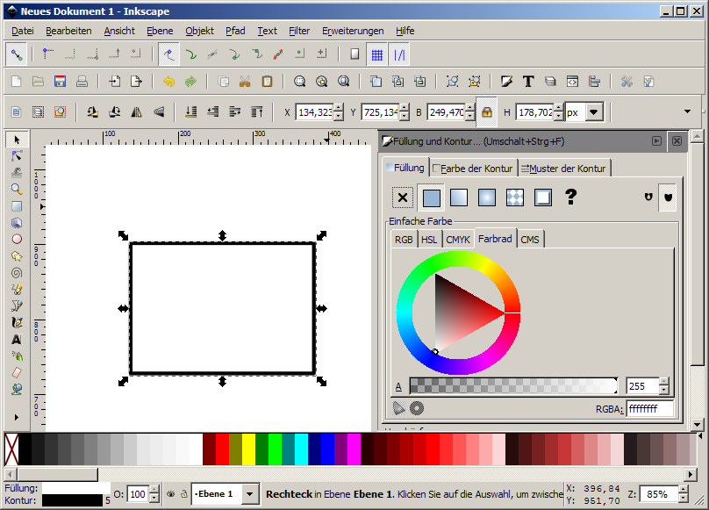Image resolution: width=709 pixels, height=510 pixels.
Task: Expand the Ebene 1 layer dropdown
Action: [250, 494]
